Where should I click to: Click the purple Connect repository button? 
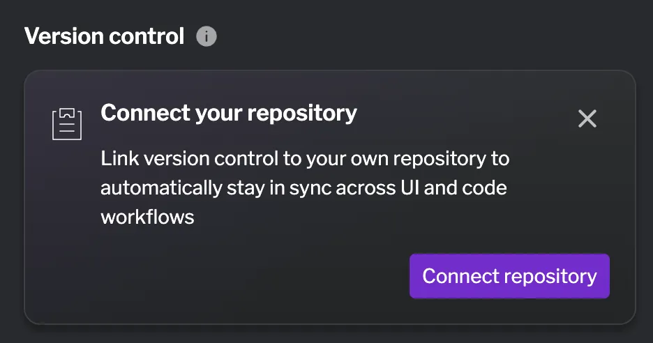pos(509,276)
